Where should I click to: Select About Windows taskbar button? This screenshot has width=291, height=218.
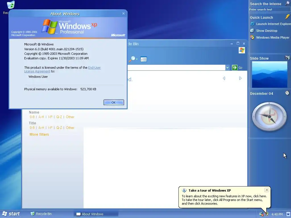pos(96,214)
